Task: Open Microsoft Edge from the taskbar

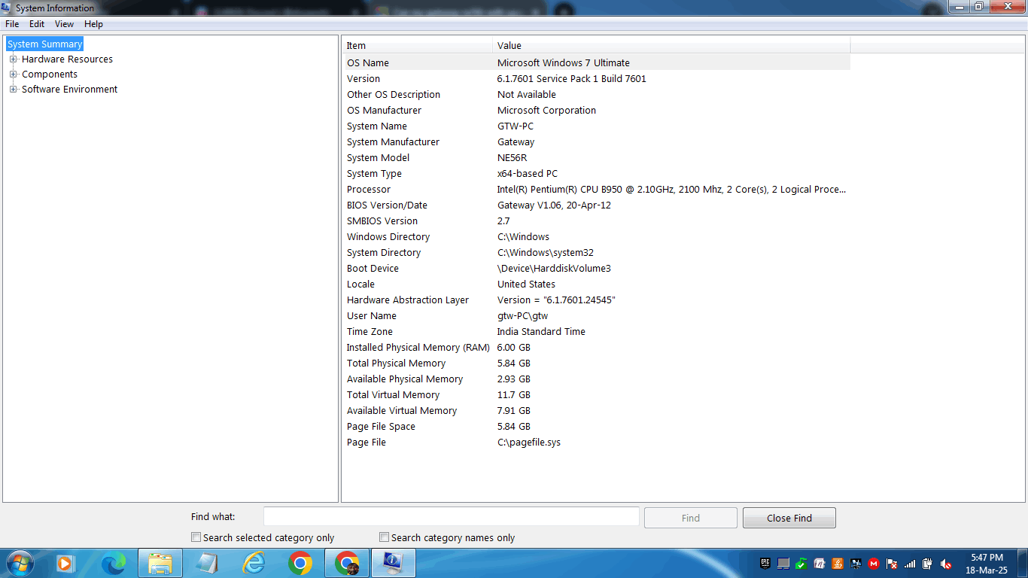Action: coord(114,563)
